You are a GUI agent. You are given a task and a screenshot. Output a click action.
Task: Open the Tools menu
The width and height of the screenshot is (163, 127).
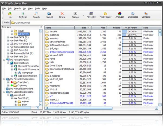click(37, 9)
